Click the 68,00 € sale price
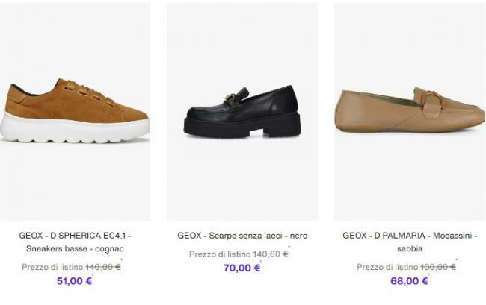This screenshot has height=305, width=486. point(409,281)
